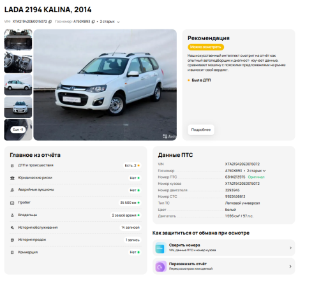
Task: Open the 'ДТП и происшествия' row label
Action: 36,165
